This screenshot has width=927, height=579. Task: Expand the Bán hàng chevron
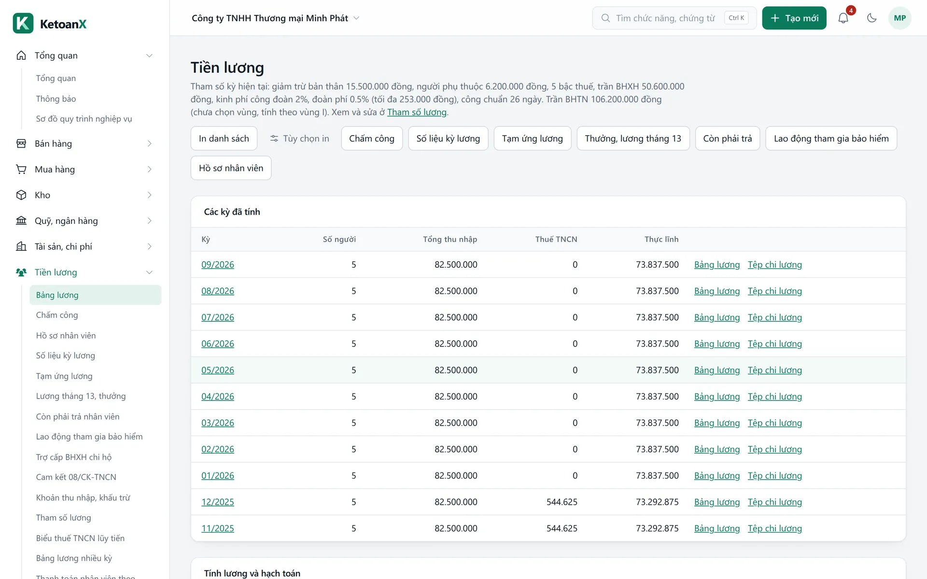pyautogui.click(x=149, y=143)
